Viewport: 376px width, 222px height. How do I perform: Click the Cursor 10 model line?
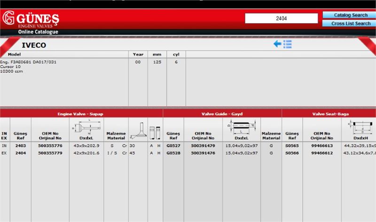(10, 66)
